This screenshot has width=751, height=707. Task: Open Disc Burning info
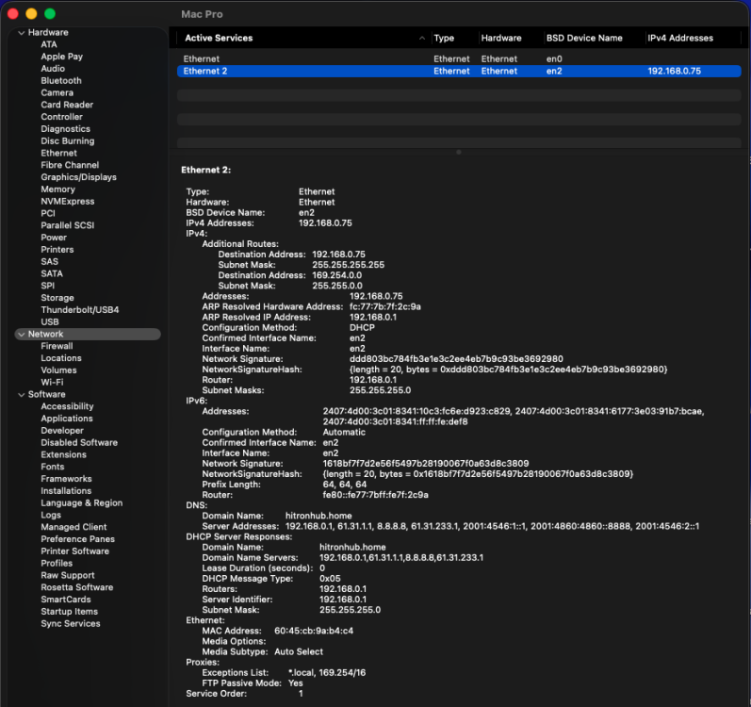pos(68,140)
